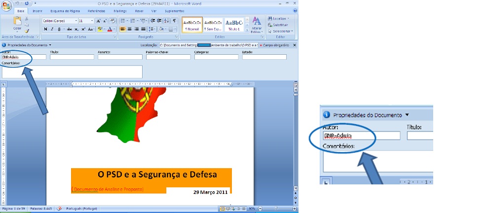Toggle show paragraph marks (¶)
This screenshot has height=213, width=485.
tap(175, 21)
